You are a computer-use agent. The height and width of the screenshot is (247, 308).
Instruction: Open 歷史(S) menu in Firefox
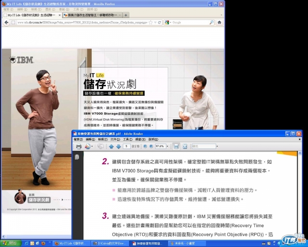pyautogui.click(x=50, y=9)
